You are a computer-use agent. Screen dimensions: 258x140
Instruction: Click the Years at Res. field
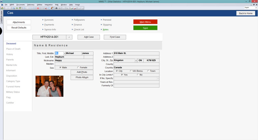tap(136, 82)
